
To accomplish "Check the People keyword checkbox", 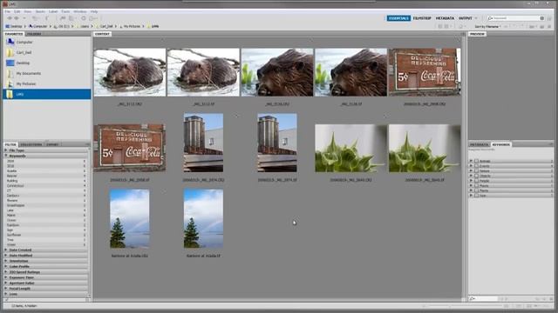I will click(x=476, y=181).
